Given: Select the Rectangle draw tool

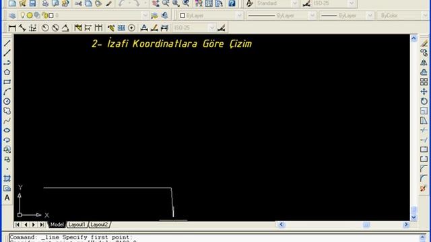Looking at the screenshot, I should (x=7, y=82).
